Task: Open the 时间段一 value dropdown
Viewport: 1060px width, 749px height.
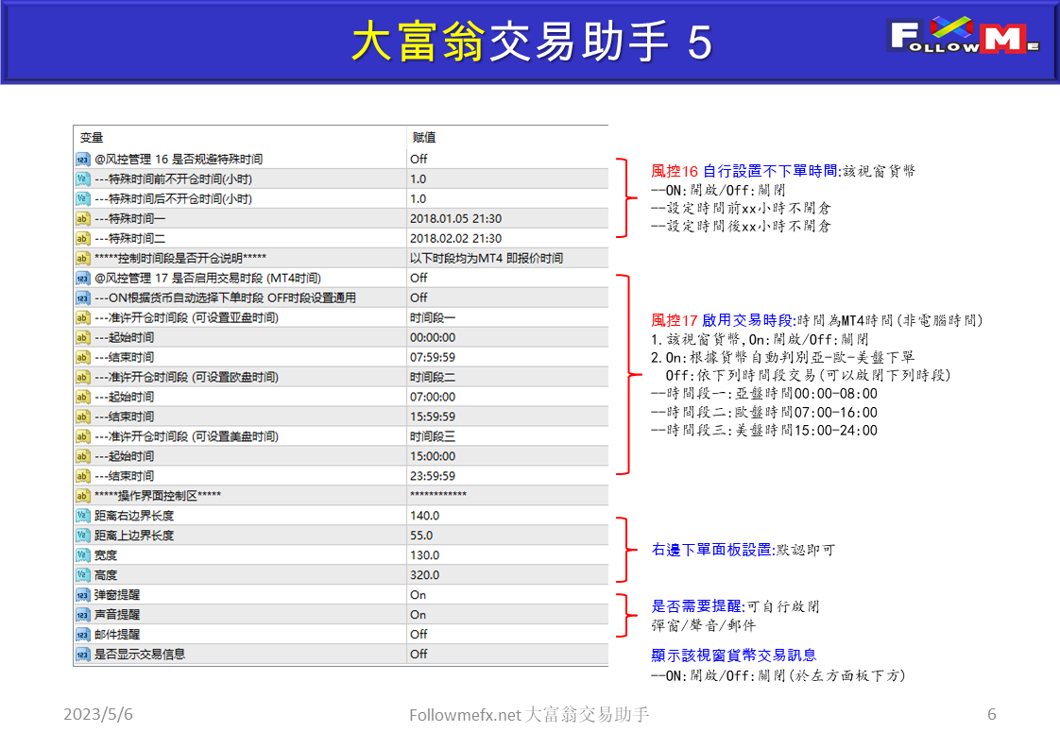Action: (435, 316)
